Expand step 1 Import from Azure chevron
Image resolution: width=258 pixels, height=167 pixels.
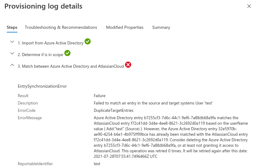tap(12, 42)
